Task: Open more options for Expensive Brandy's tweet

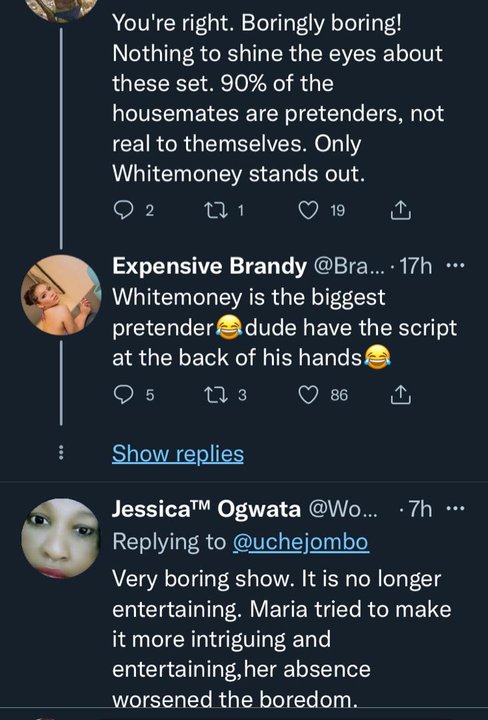Action: (455, 266)
